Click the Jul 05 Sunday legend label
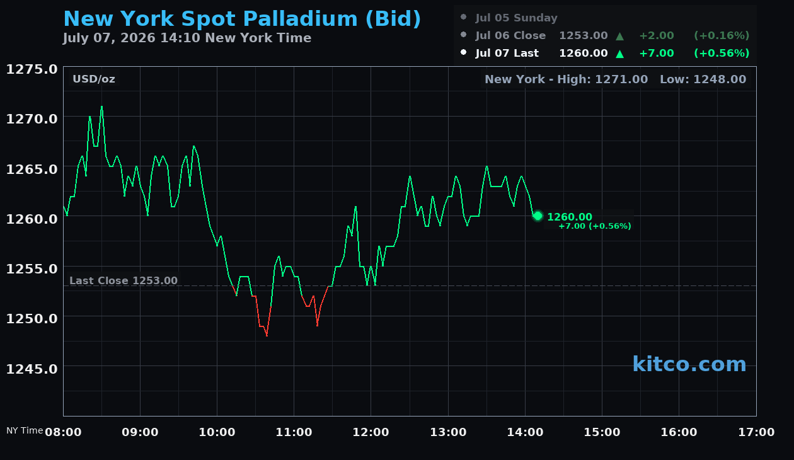 517,18
